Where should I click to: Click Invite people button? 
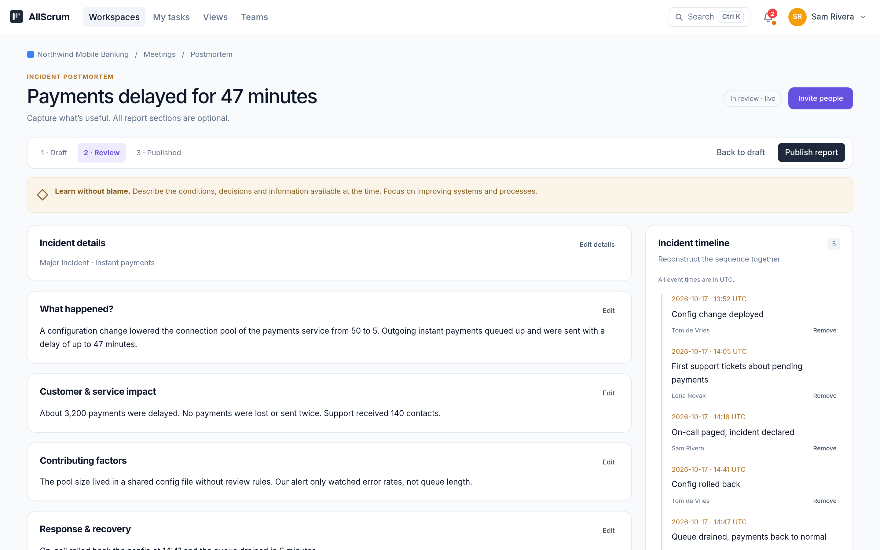click(x=820, y=98)
